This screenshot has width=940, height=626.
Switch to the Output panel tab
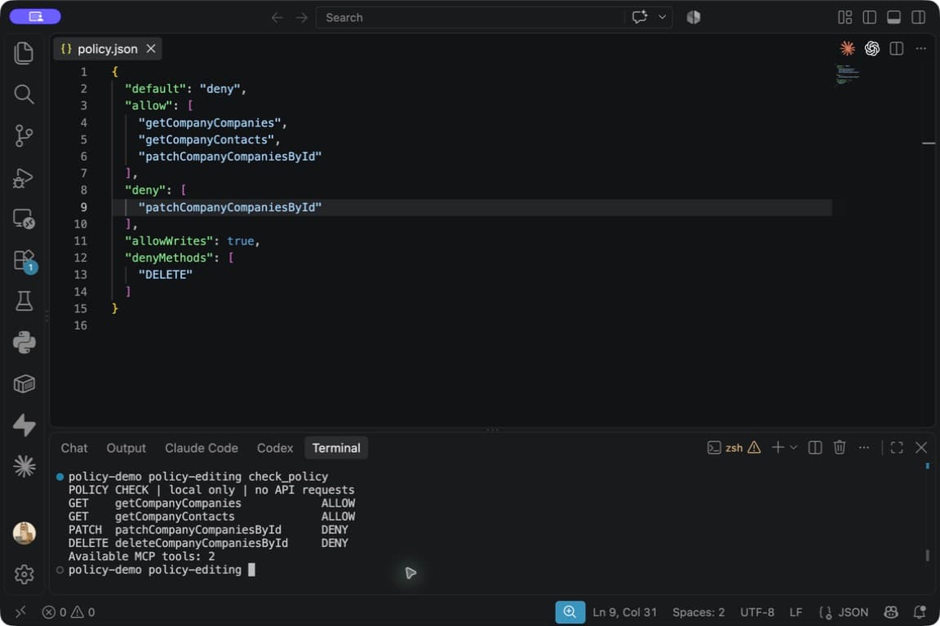(126, 448)
